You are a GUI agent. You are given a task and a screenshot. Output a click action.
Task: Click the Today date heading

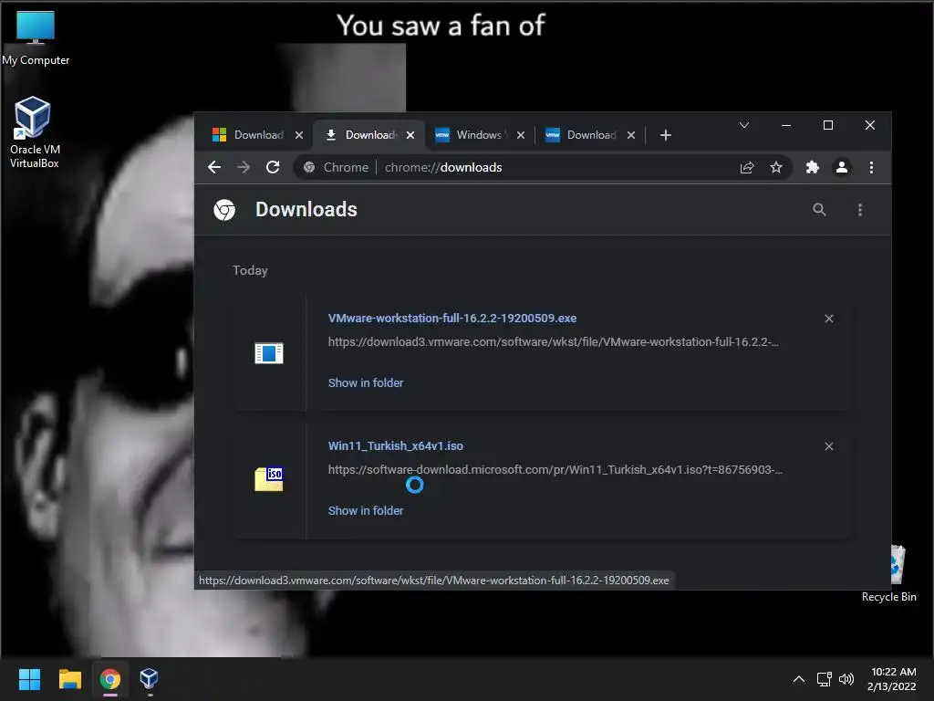[250, 270]
